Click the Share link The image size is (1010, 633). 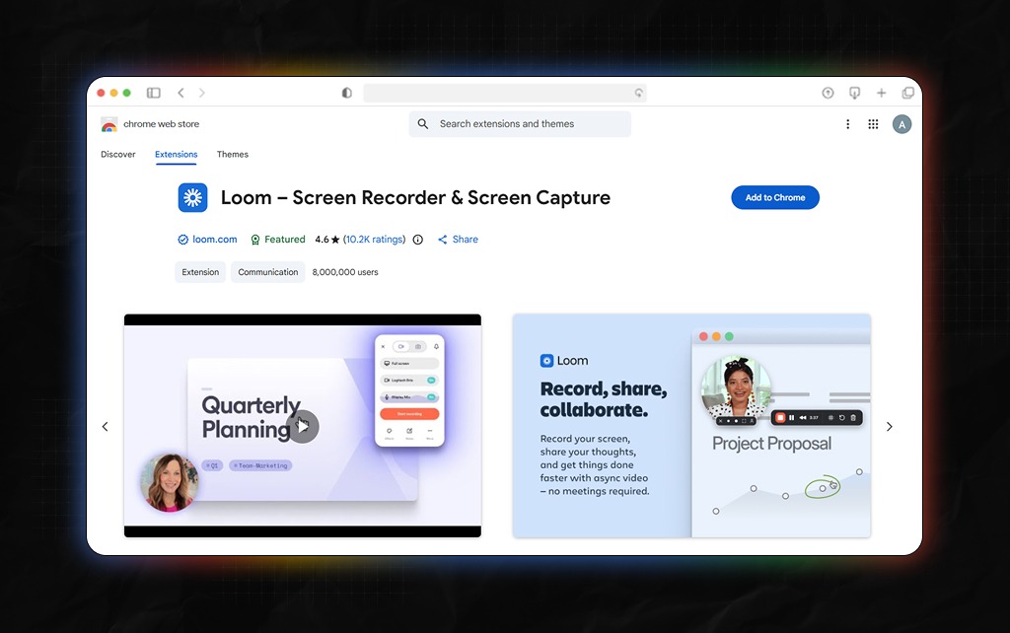point(458,240)
